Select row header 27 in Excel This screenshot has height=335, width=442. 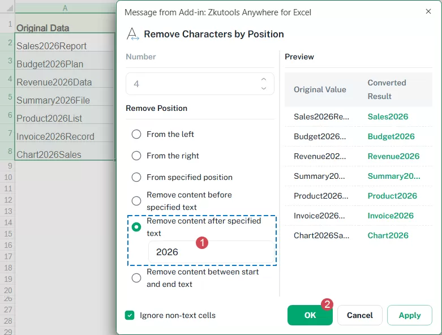pos(7,310)
